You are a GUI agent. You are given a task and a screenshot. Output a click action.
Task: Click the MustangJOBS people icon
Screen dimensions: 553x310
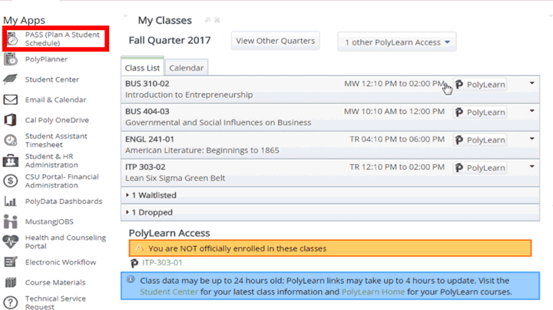11,222
